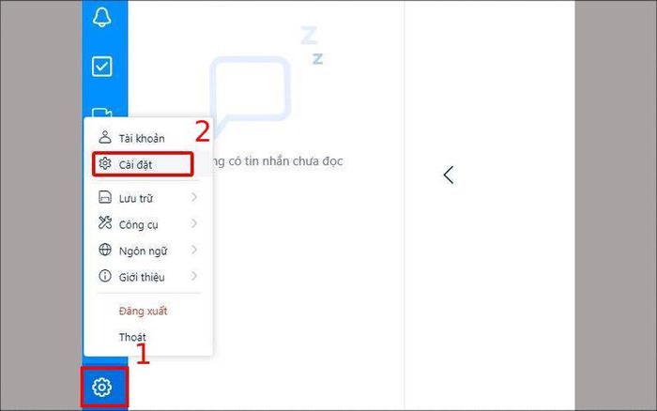This screenshot has height=411, width=657.
Task: Select the Tài khoản menu item
Action: 142,138
